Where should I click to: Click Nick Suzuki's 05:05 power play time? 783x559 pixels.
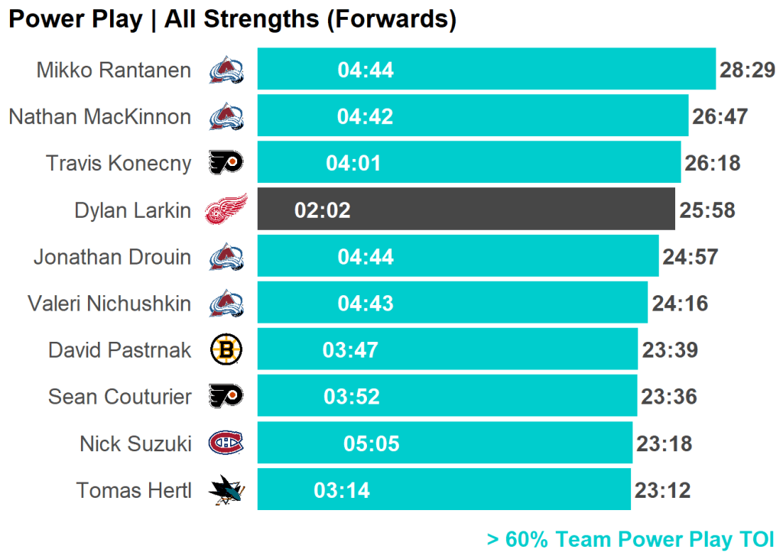coord(372,444)
